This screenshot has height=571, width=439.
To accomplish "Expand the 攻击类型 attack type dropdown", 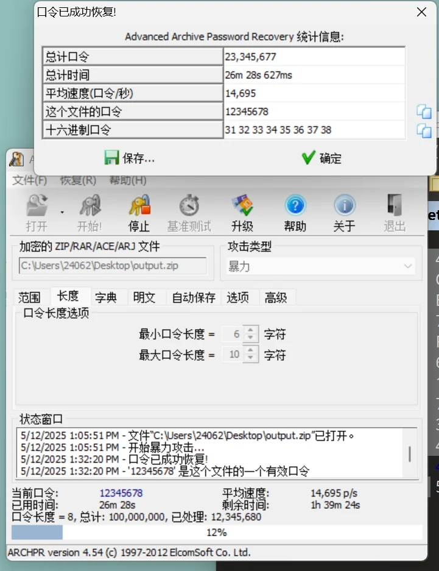I will coord(407,266).
